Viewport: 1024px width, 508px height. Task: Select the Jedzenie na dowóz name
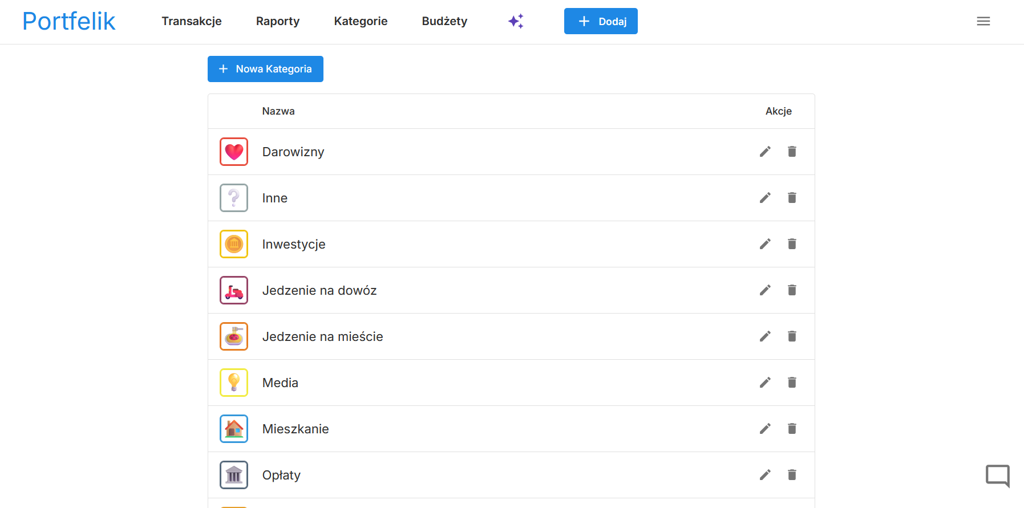pos(319,290)
